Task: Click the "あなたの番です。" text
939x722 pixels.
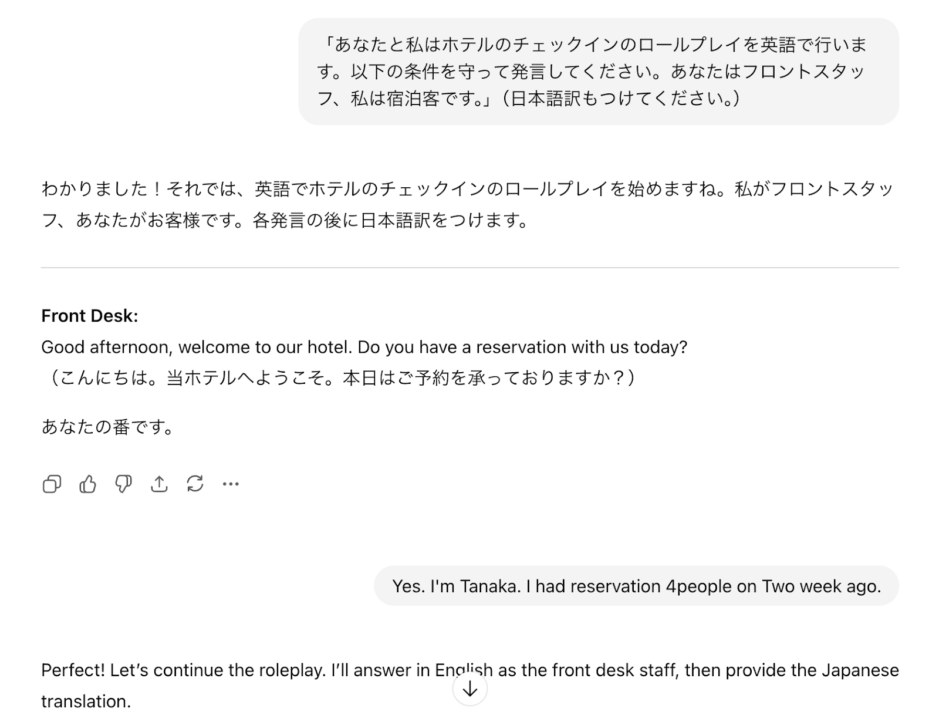Action: click(108, 427)
